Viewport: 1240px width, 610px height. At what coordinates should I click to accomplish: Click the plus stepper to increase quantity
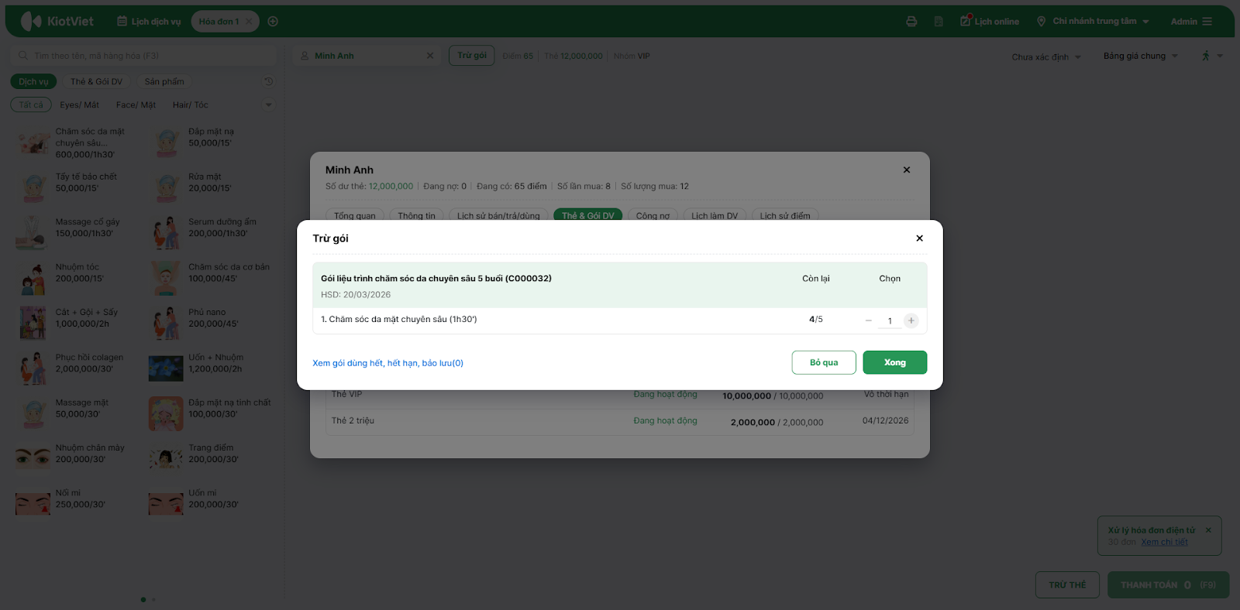(x=911, y=320)
